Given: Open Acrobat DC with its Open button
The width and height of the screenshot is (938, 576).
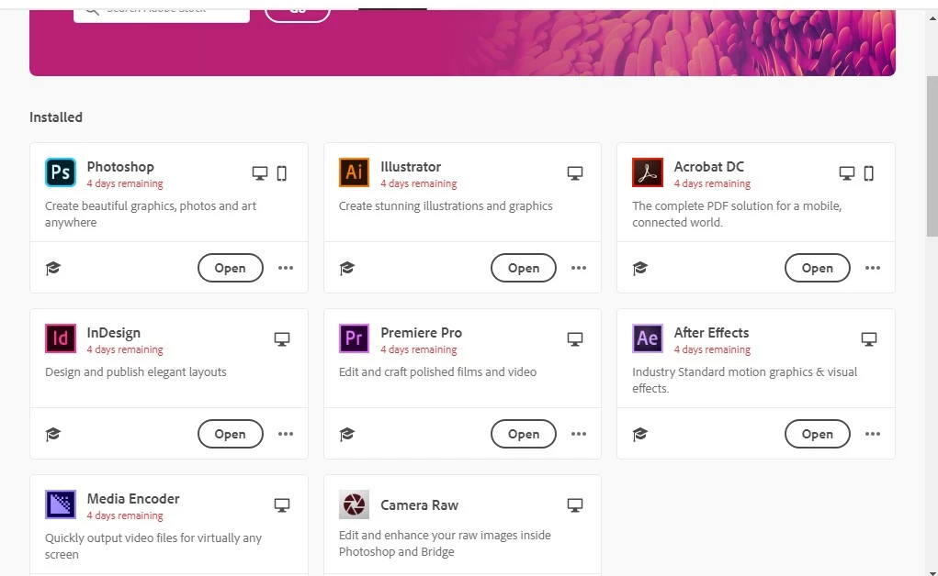Looking at the screenshot, I should (x=817, y=268).
